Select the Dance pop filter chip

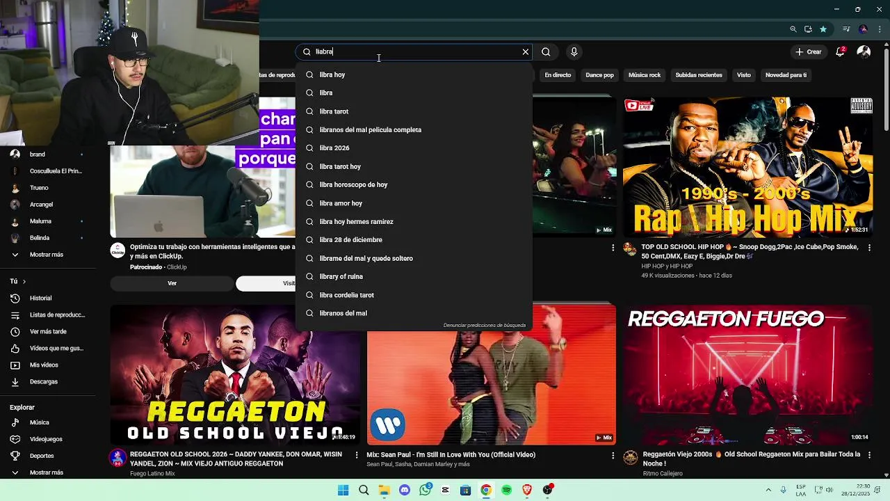599,75
